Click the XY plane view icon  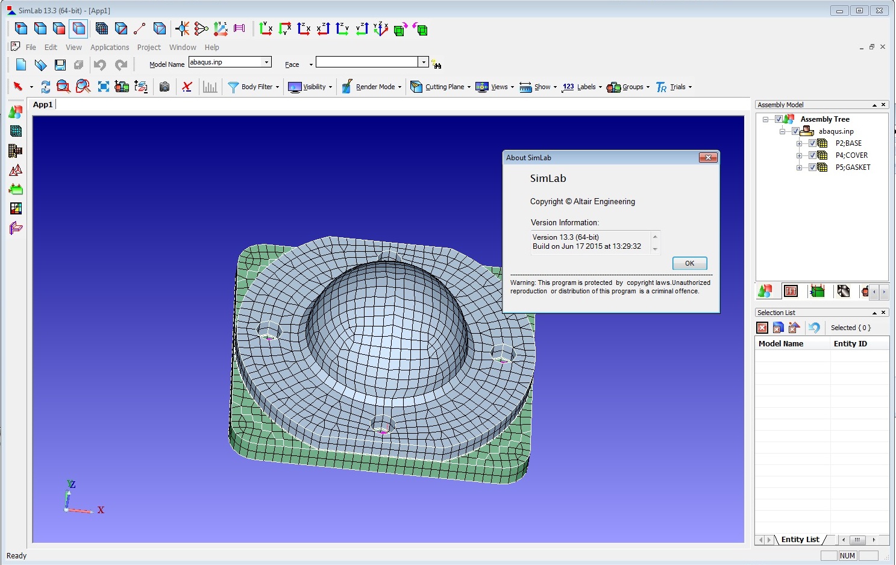[265, 28]
